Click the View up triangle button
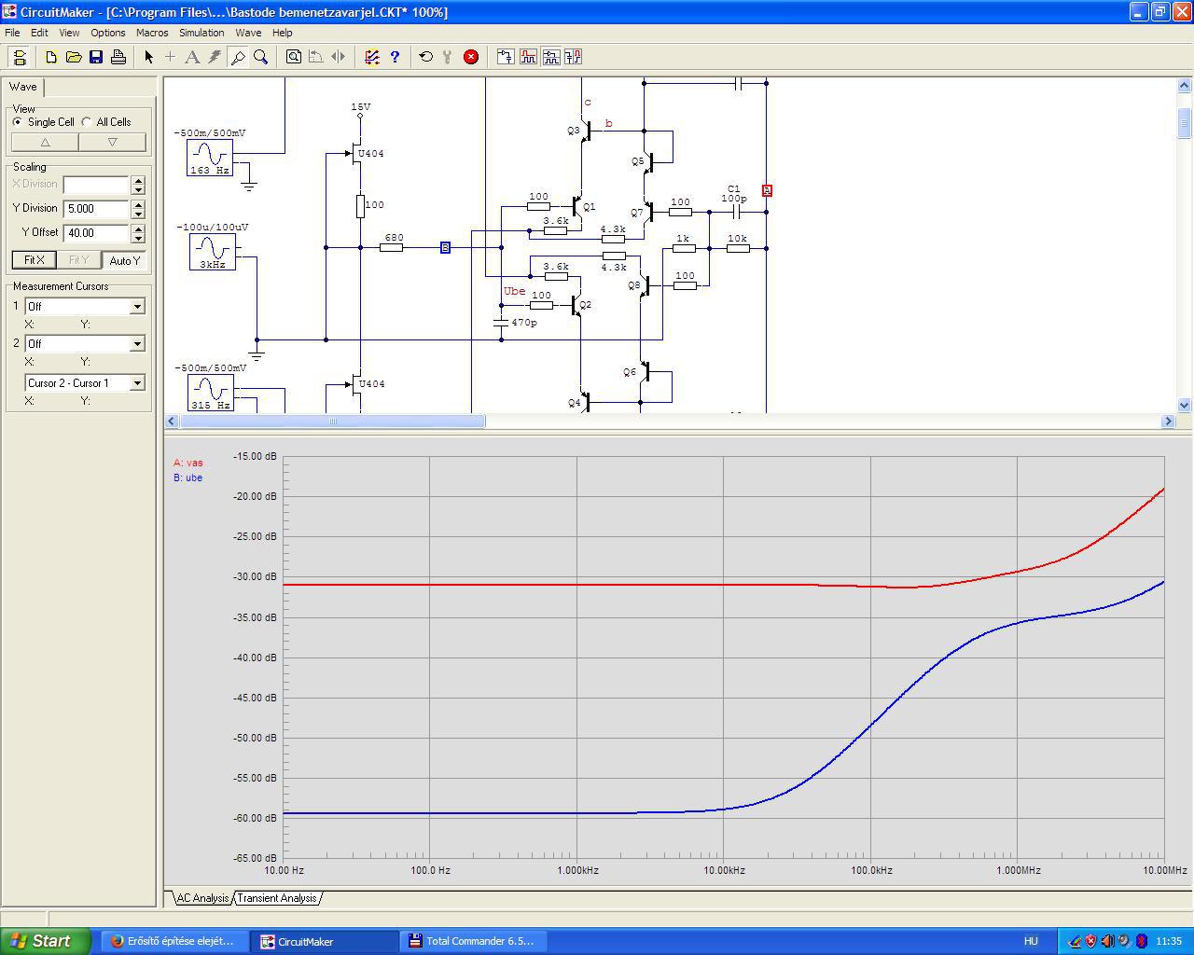1194x955 pixels. click(x=45, y=142)
